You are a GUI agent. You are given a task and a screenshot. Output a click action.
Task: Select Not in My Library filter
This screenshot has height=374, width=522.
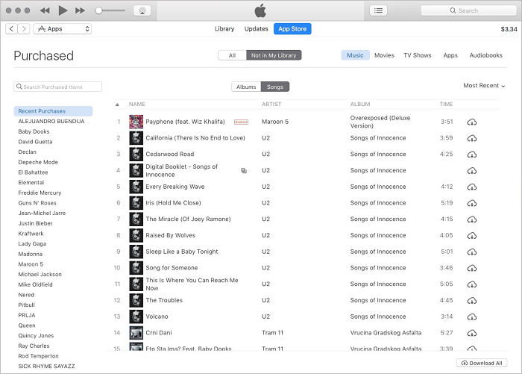point(274,55)
